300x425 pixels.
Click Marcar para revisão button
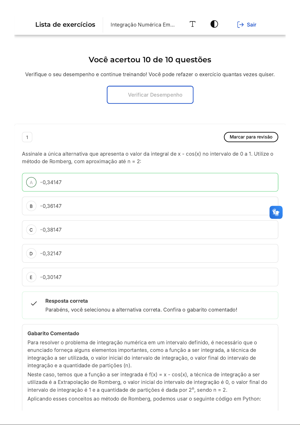pyautogui.click(x=251, y=137)
